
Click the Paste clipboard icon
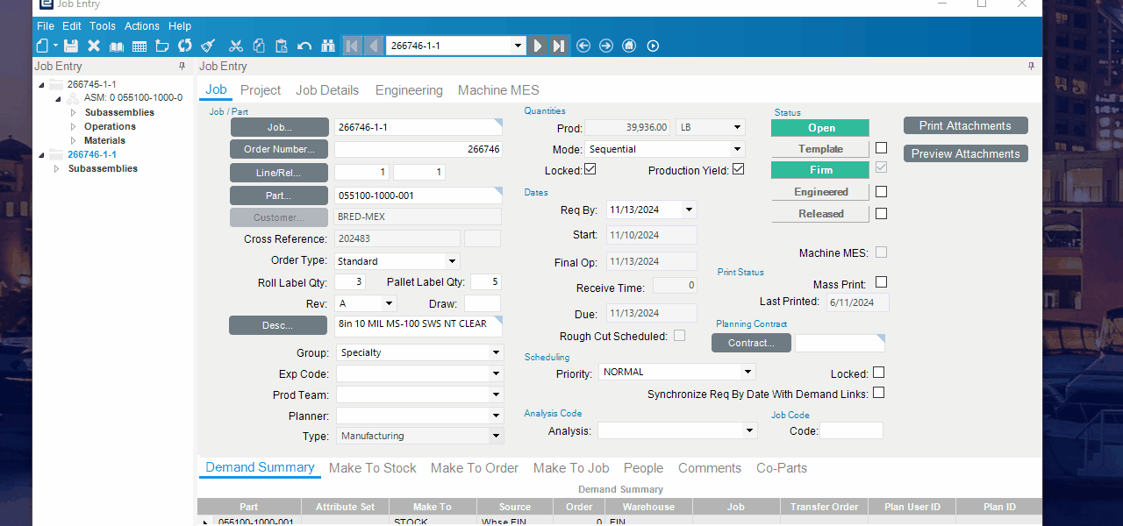282,46
